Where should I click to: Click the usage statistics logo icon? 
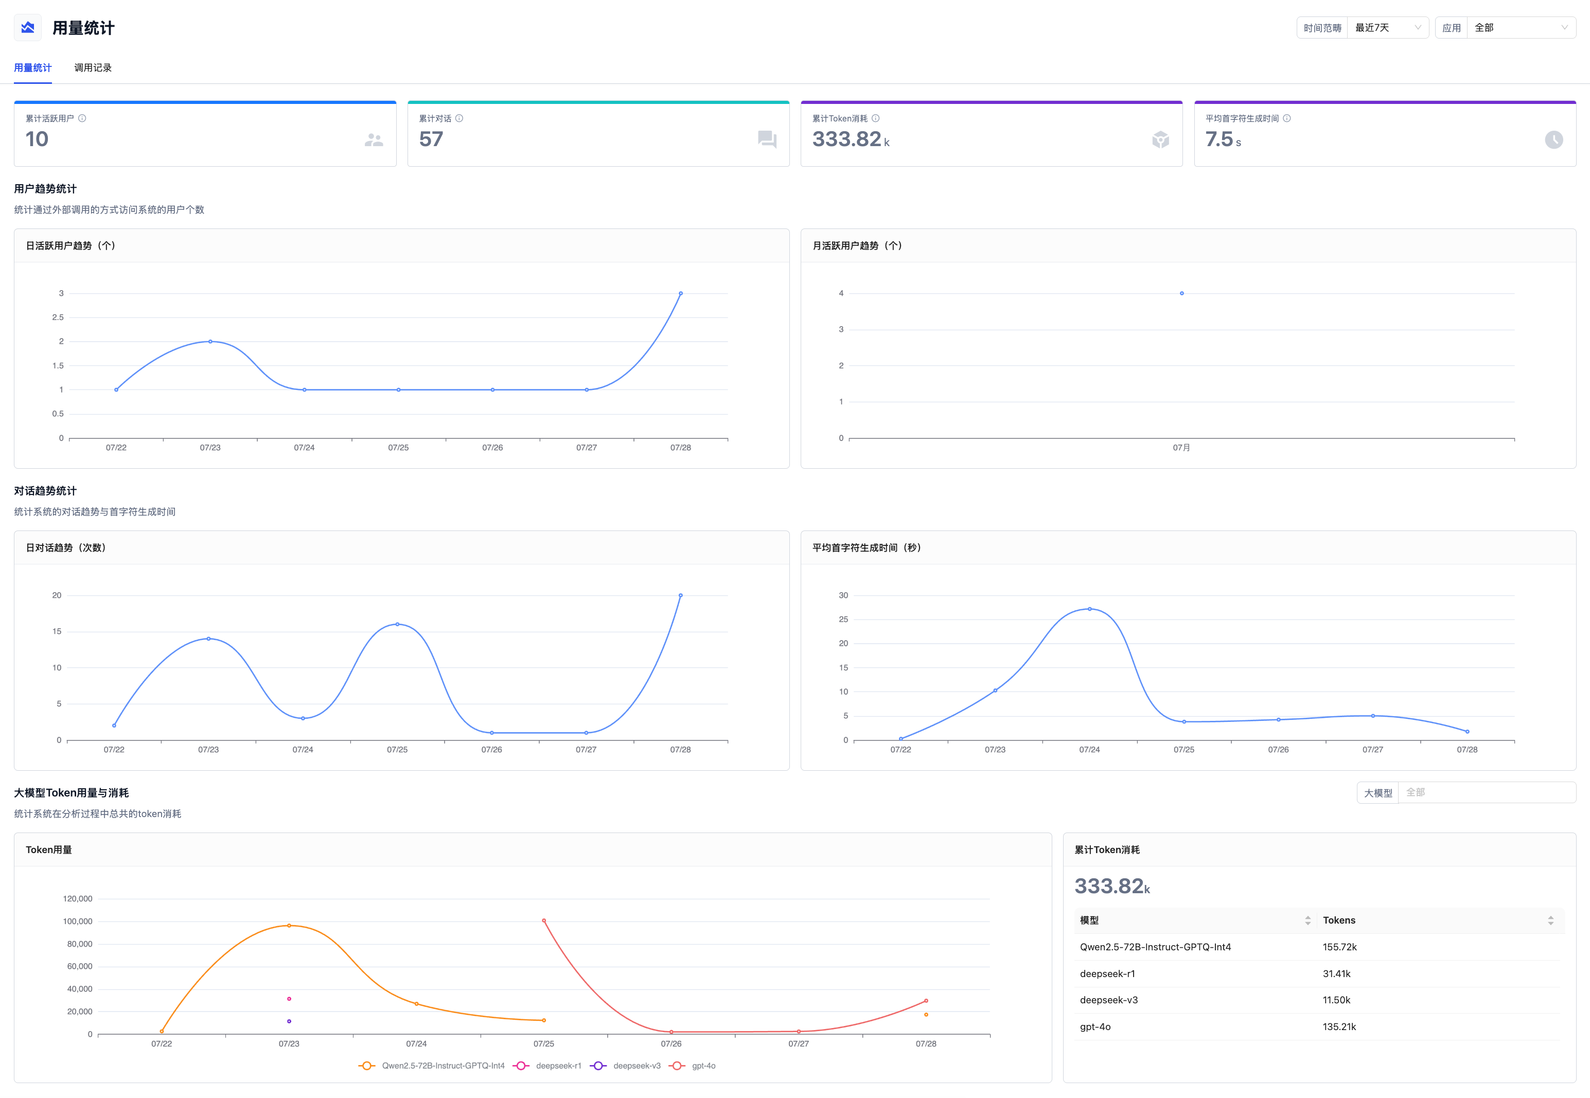[x=27, y=27]
